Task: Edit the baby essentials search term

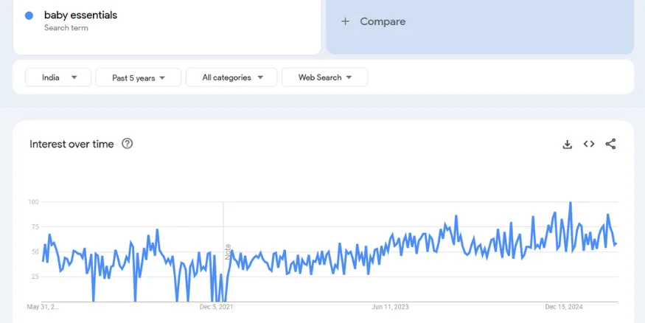Action: (80, 15)
